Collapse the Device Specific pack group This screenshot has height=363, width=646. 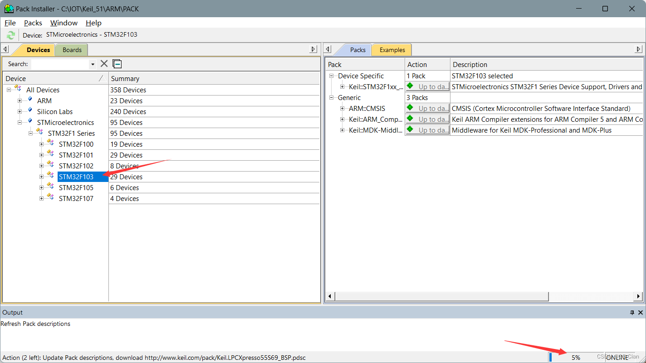point(332,76)
